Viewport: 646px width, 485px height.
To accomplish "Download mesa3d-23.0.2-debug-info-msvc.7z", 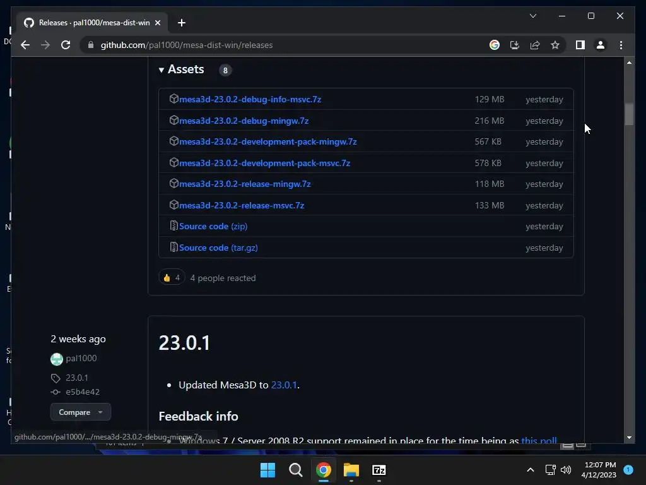I will pos(250,99).
